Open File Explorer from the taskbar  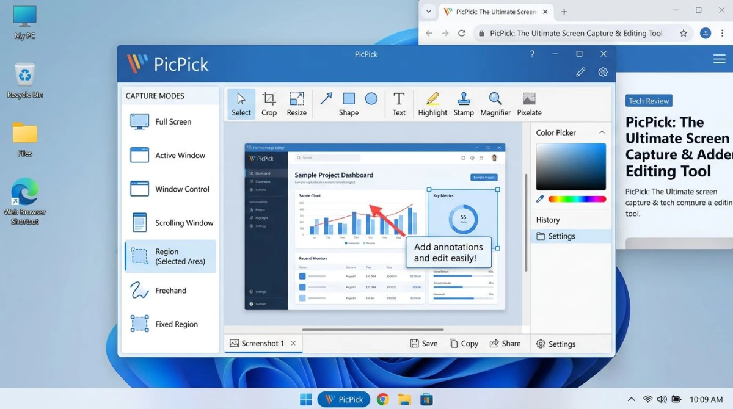404,399
